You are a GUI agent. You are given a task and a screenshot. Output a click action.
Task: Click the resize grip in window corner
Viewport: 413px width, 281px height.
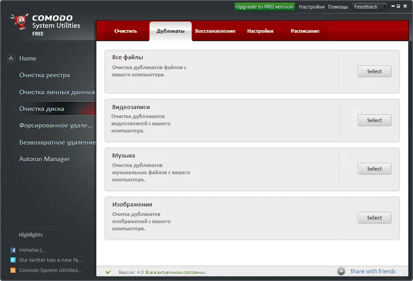pyautogui.click(x=405, y=274)
